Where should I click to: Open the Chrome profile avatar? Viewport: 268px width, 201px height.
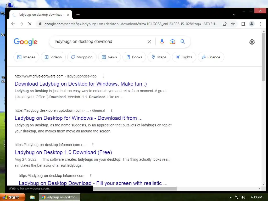pyautogui.click(x=252, y=24)
